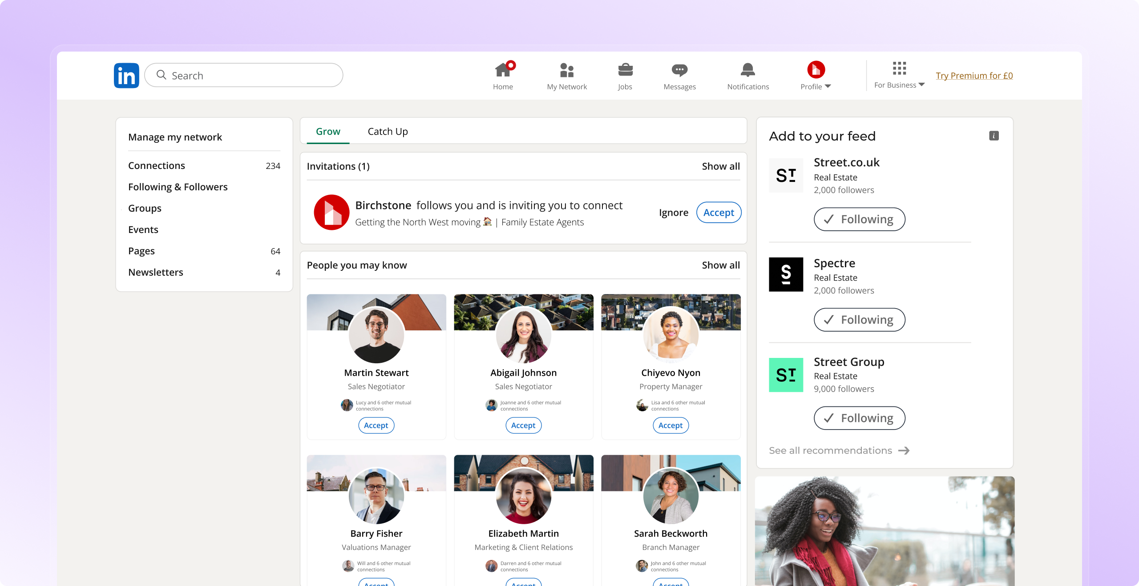The height and width of the screenshot is (586, 1139).
Task: Click Darren's mutual connection avatar
Action: [x=491, y=566]
